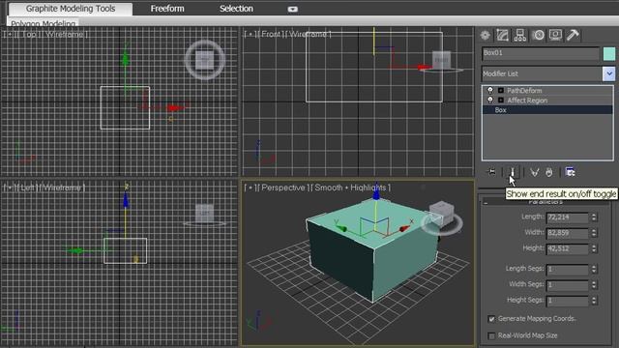The height and width of the screenshot is (348, 619).
Task: Click Smooth + Highlights shading label
Action: point(350,188)
